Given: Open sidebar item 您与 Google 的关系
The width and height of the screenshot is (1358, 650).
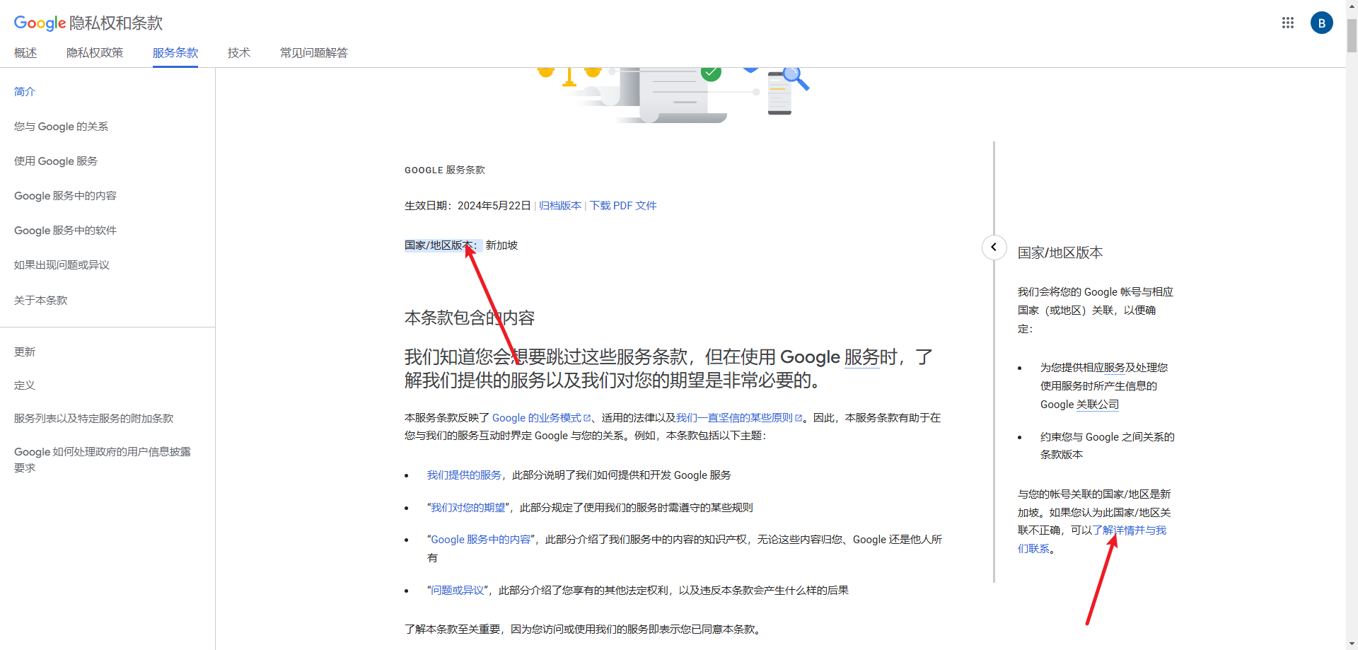Looking at the screenshot, I should (61, 127).
